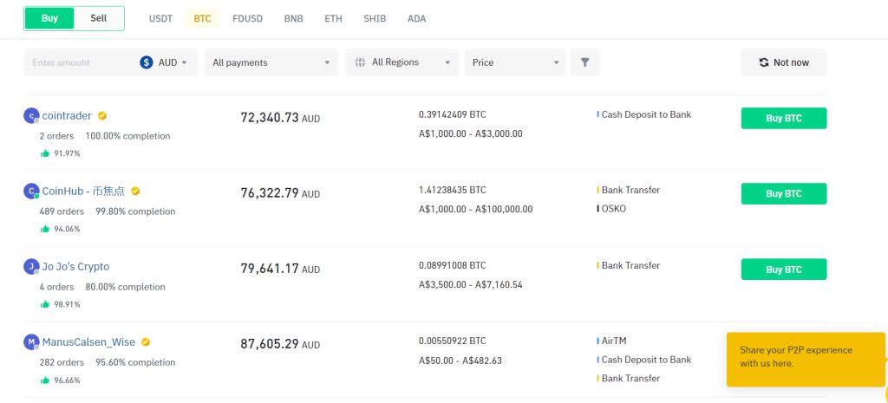This screenshot has height=403, width=888.
Task: Click CoinHub thumbs-up rating icon
Action: (x=45, y=230)
